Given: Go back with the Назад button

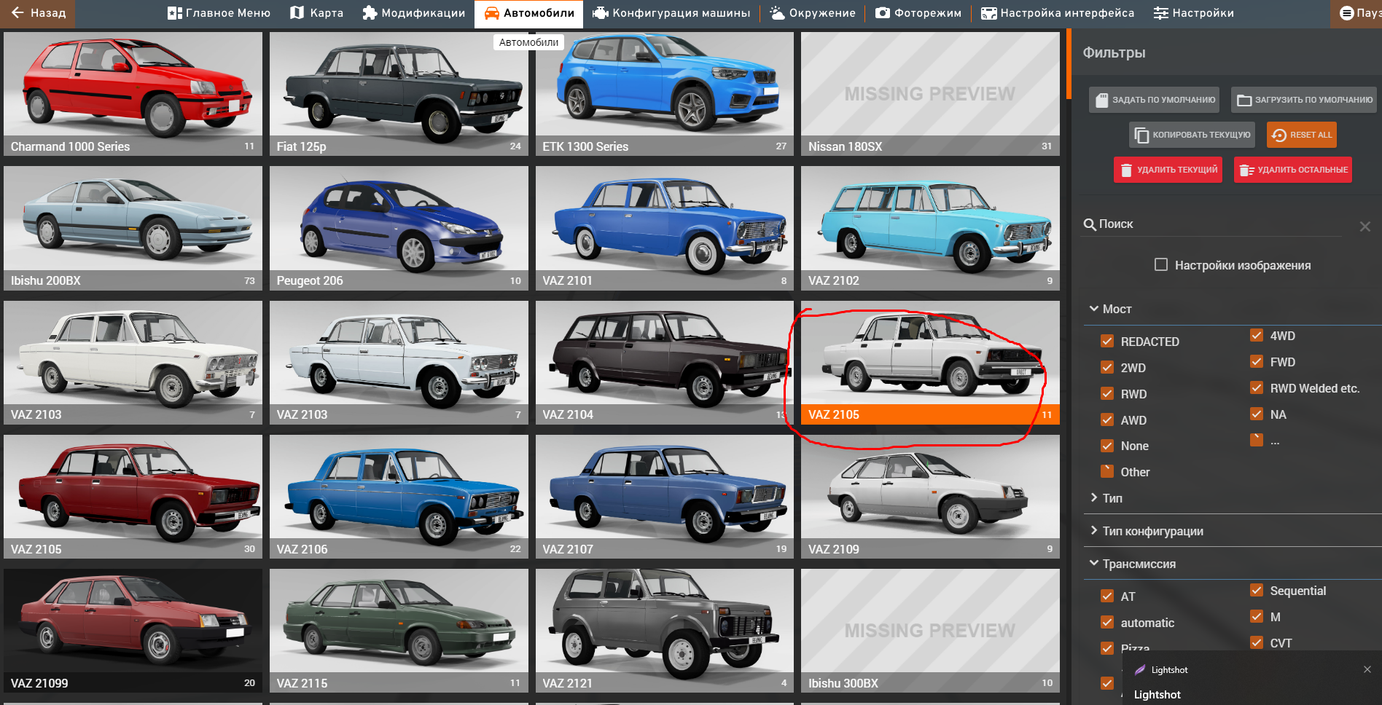Looking at the screenshot, I should [x=38, y=13].
